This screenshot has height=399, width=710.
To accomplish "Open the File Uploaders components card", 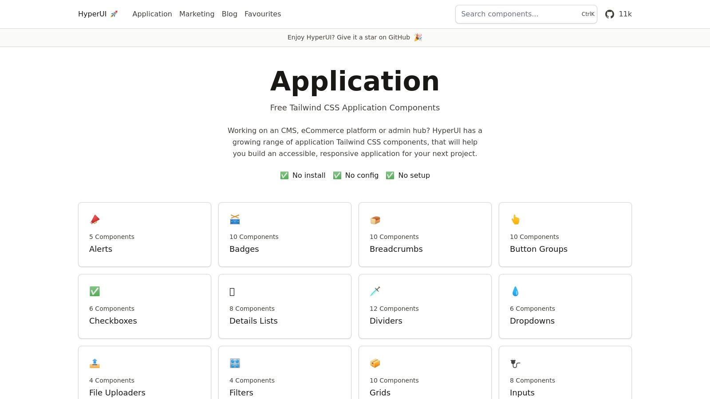I will click(x=145, y=372).
